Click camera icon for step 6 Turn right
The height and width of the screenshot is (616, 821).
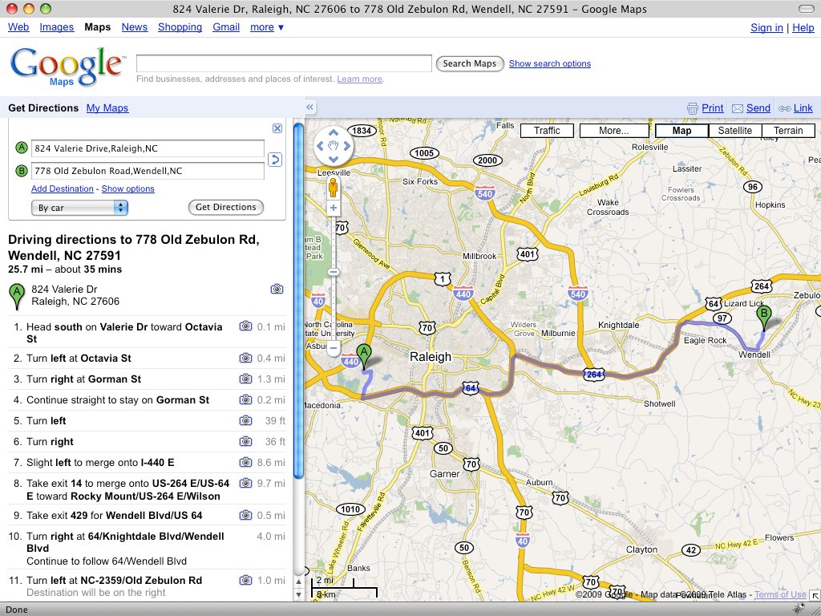[x=245, y=442]
